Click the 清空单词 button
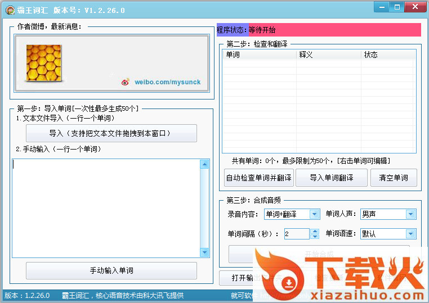The width and height of the screenshot is (429, 303). [x=394, y=178]
